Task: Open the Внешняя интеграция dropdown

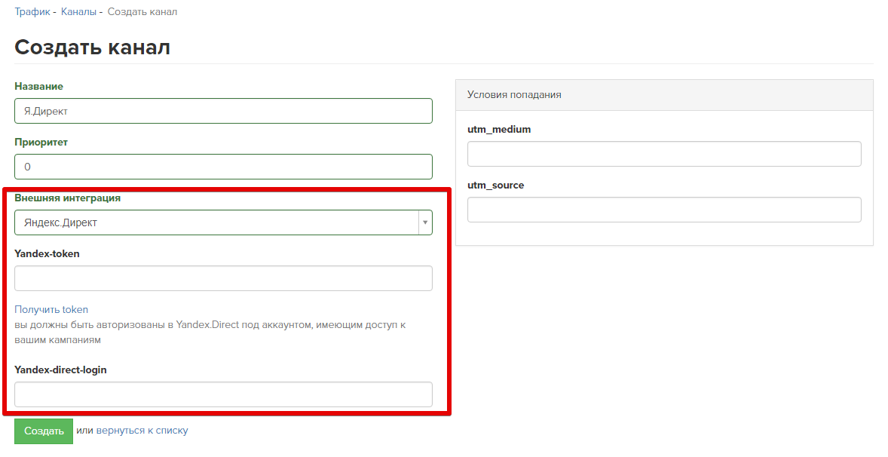Action: (223, 222)
